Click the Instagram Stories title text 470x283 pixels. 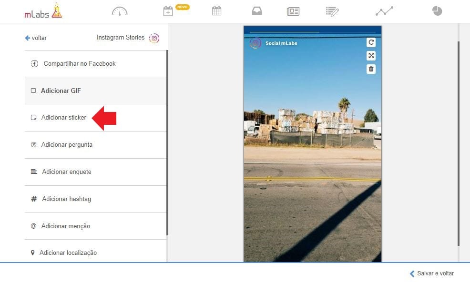121,38
